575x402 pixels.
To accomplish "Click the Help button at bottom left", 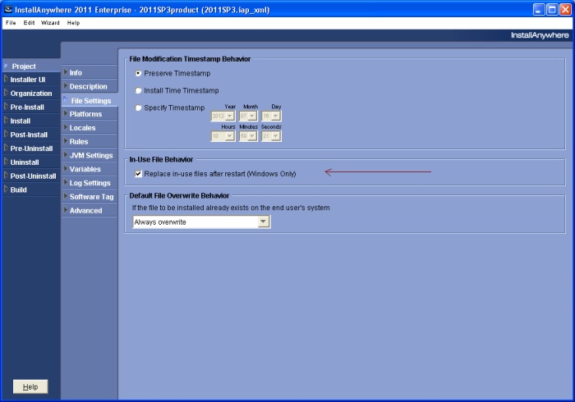I will [30, 386].
